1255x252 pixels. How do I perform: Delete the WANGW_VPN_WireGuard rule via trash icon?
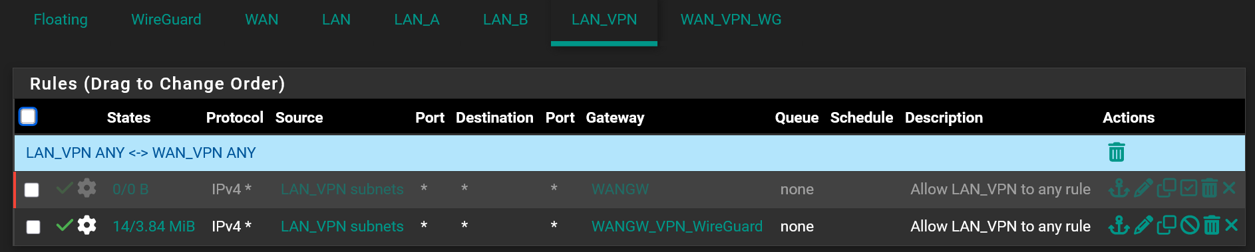pyautogui.click(x=1211, y=225)
